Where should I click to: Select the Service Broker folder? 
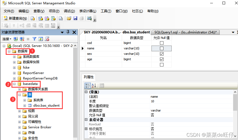40,127
